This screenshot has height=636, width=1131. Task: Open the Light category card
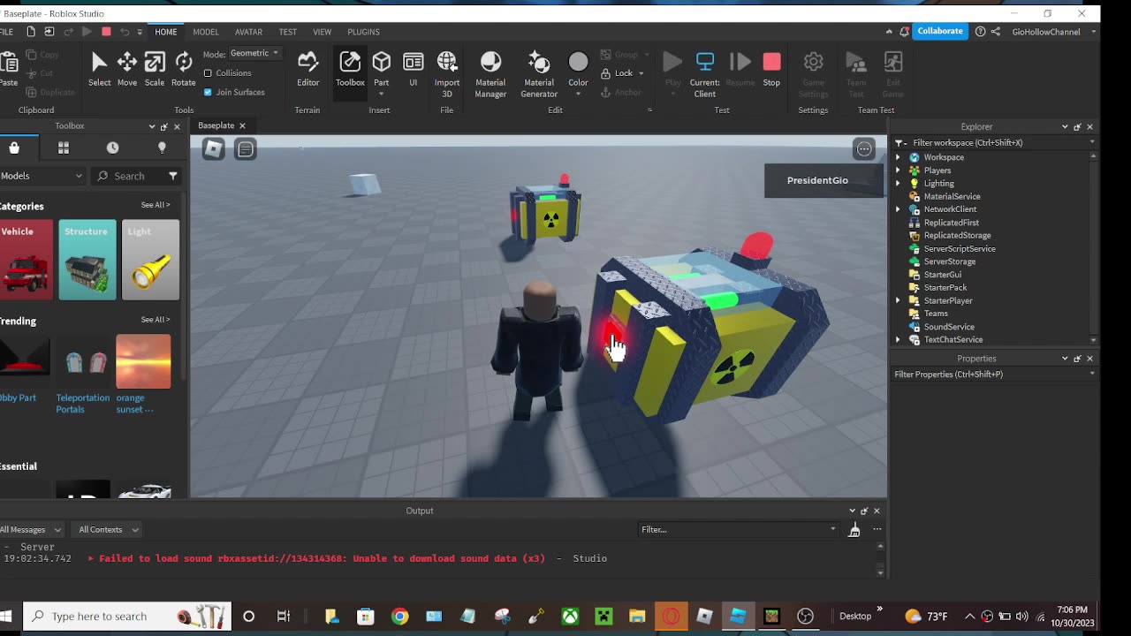coord(150,260)
